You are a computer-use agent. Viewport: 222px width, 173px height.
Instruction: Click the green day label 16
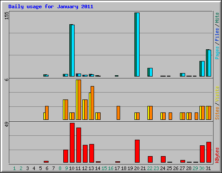(111, 168)
